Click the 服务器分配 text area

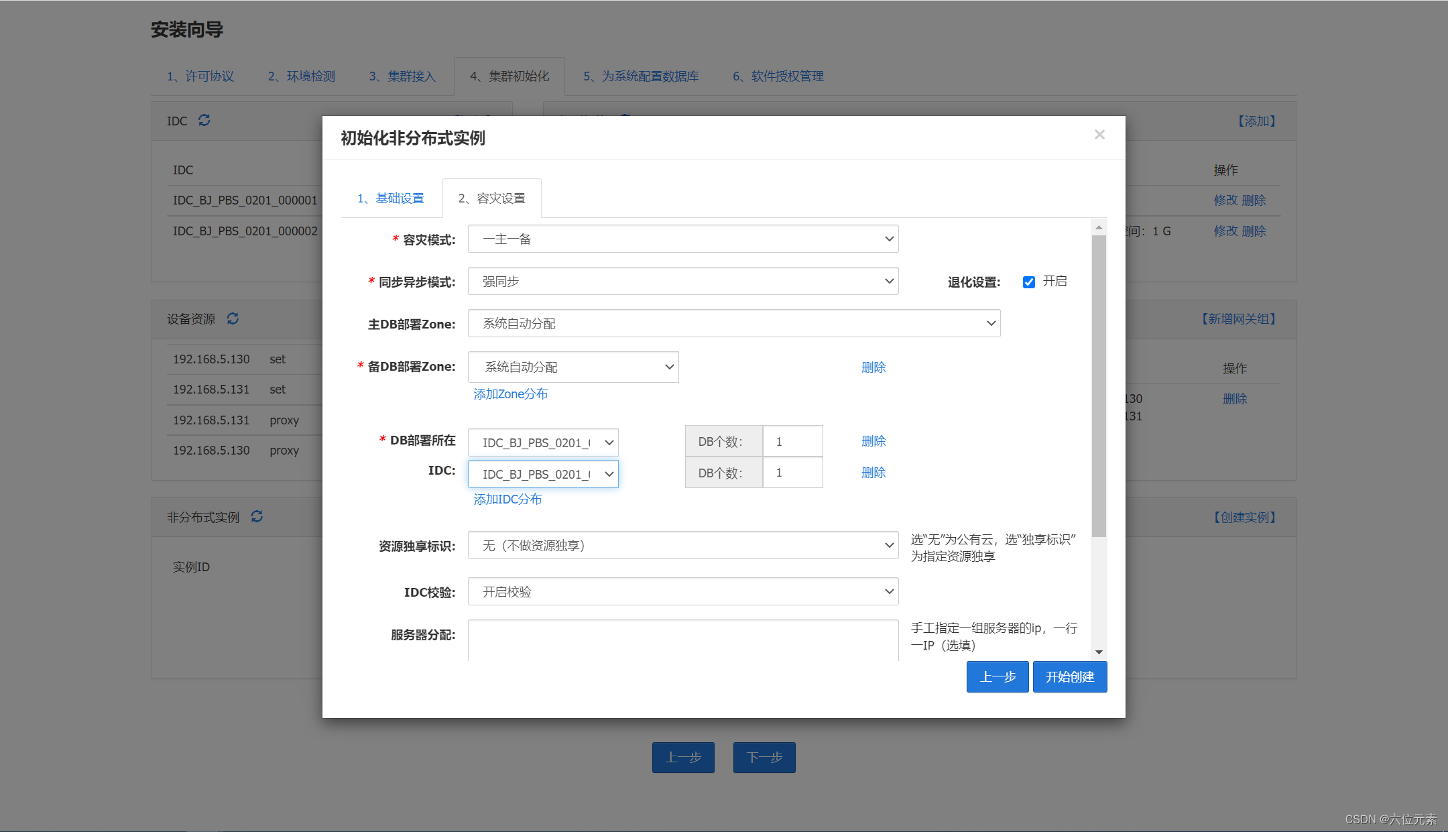point(682,640)
